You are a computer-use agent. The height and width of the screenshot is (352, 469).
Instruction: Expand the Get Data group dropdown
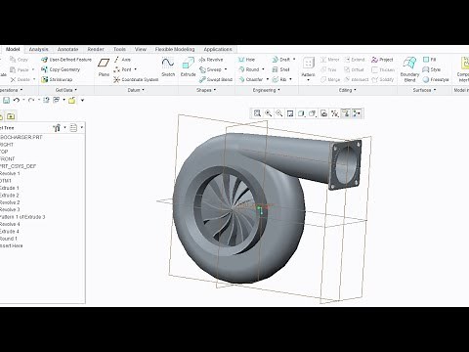click(66, 90)
